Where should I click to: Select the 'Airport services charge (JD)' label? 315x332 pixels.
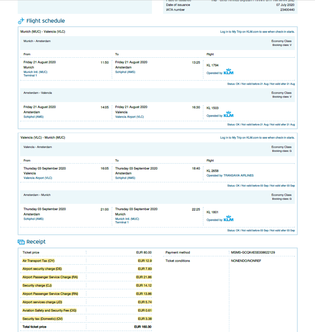(x=42, y=302)
